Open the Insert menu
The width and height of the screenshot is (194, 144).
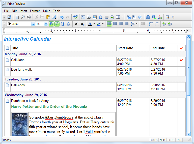[x=23, y=11]
